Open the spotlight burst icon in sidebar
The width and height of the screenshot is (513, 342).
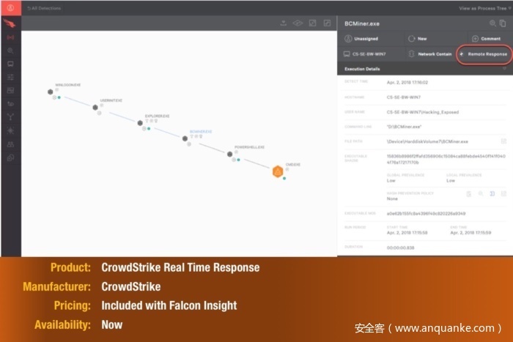10,130
